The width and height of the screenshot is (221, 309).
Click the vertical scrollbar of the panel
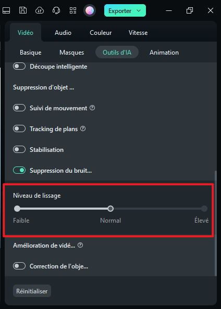click(216, 223)
